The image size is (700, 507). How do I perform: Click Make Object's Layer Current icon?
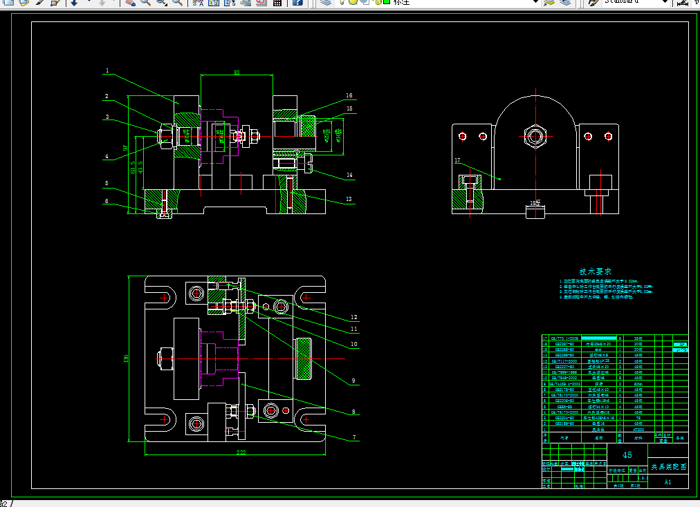coord(549,2)
